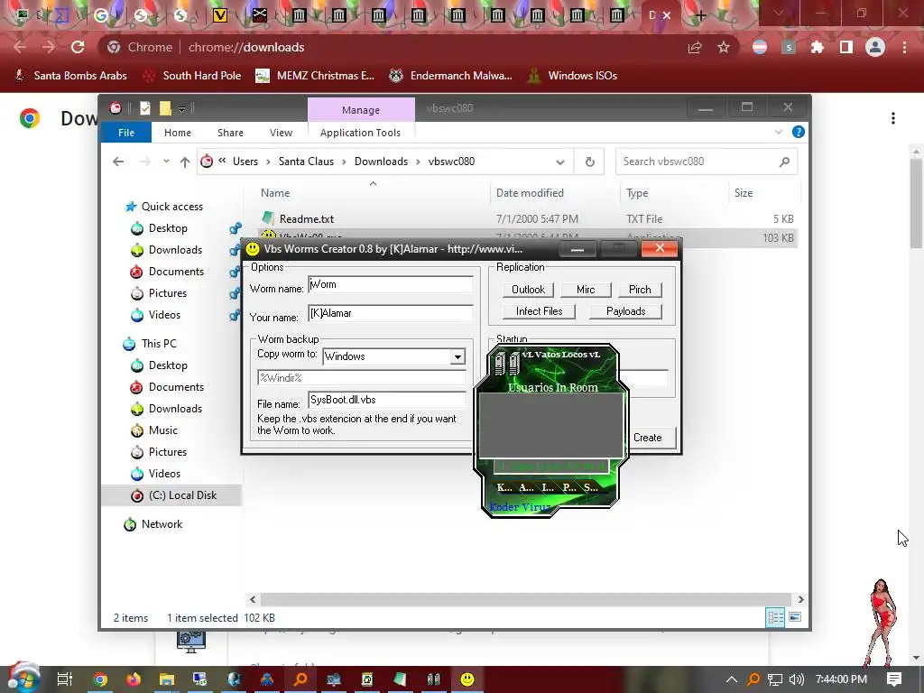The image size is (924, 693).
Task: Click the Start button in the taskbar
Action: (23, 679)
